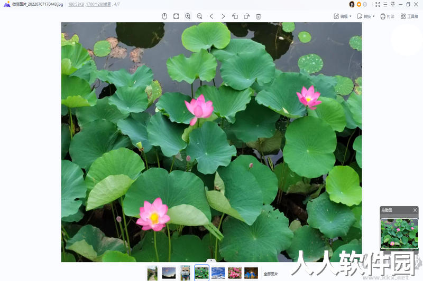Click the bird's-eye overview thumbnail
The height and width of the screenshot is (281, 423).
click(399, 234)
